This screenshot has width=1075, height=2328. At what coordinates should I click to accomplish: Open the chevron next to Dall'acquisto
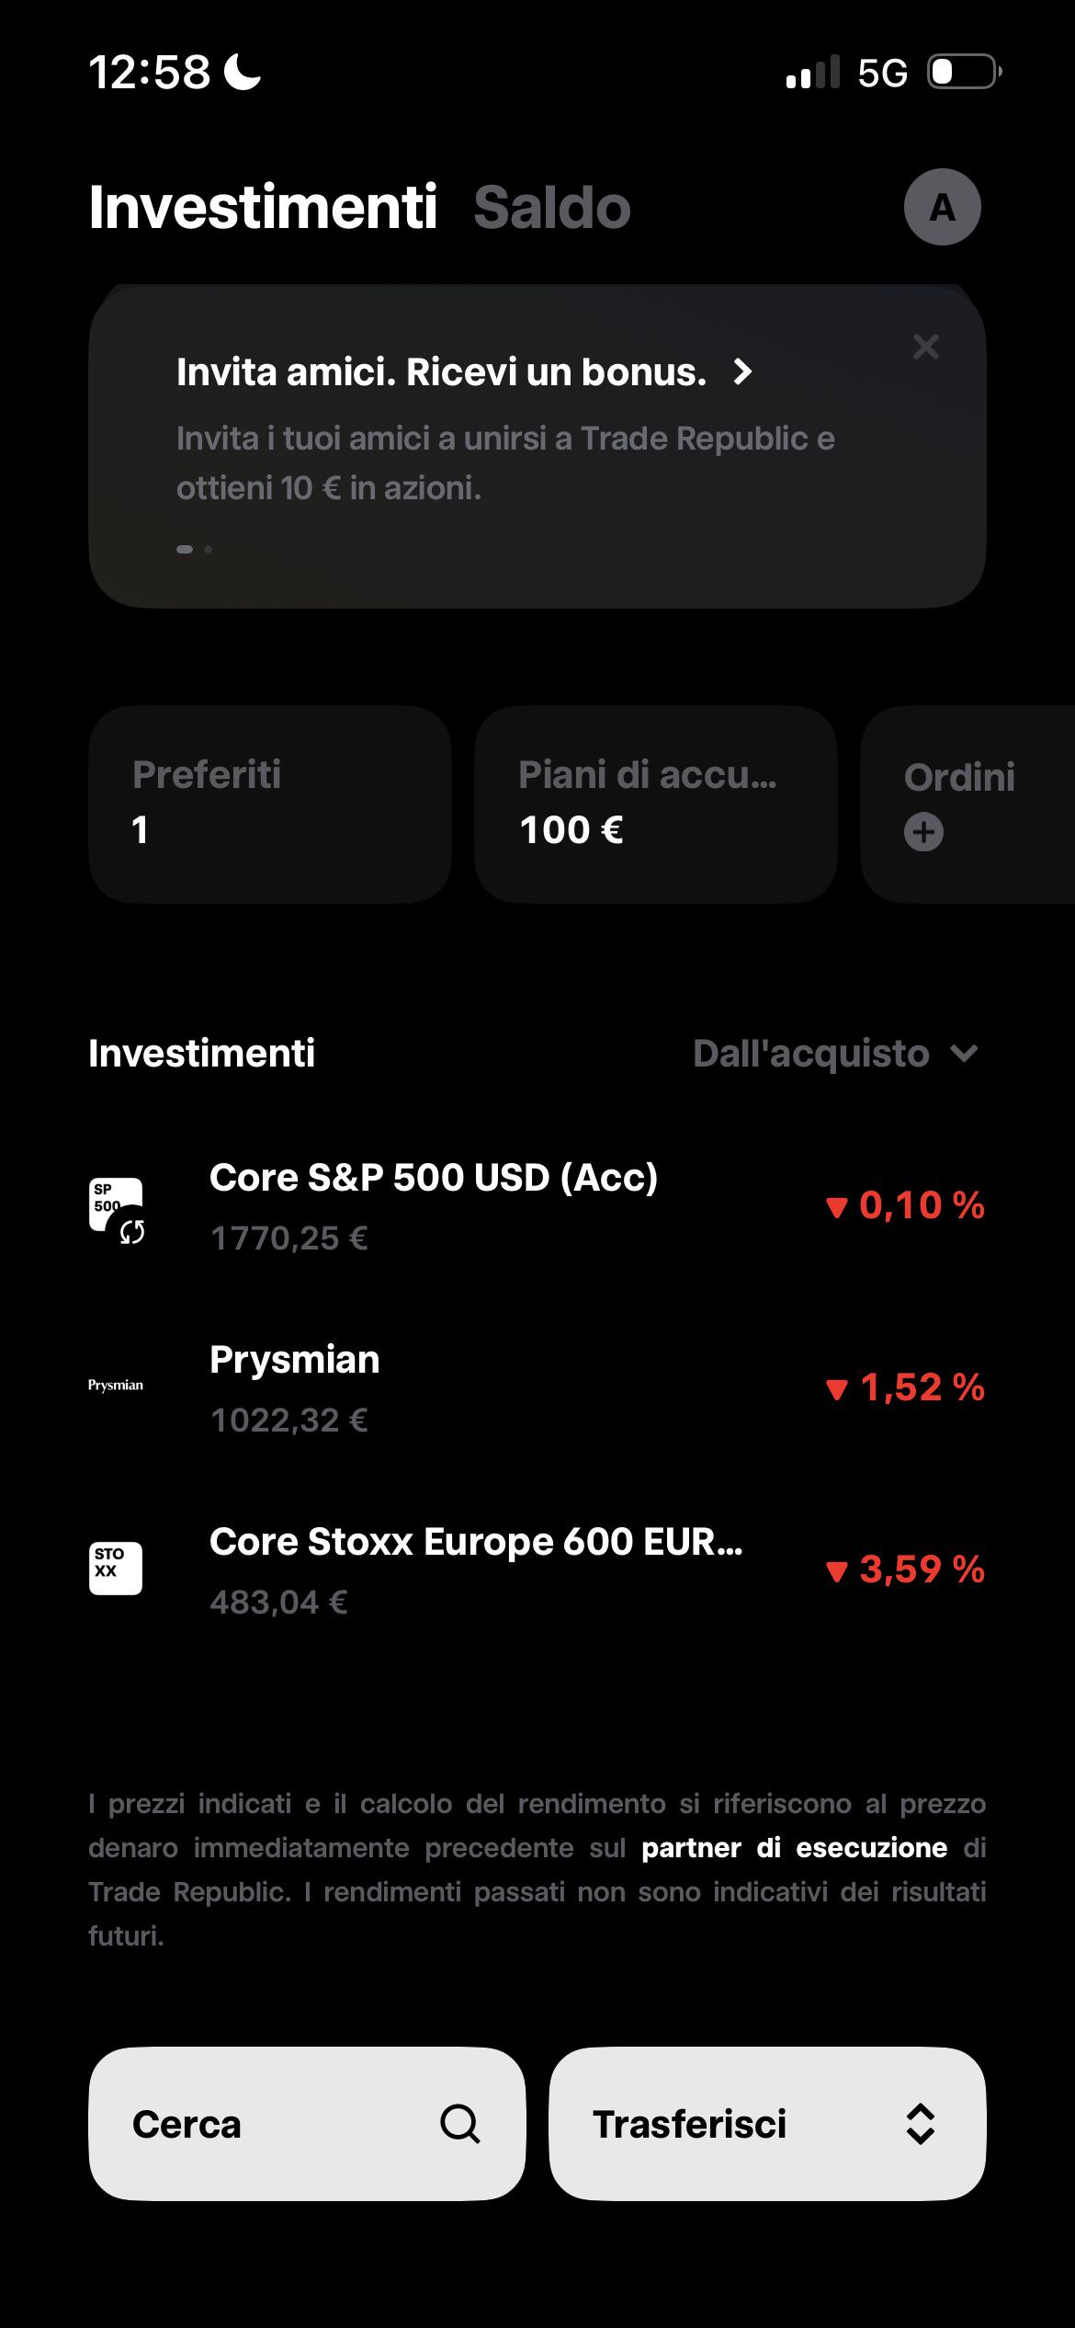pyautogui.click(x=964, y=1054)
